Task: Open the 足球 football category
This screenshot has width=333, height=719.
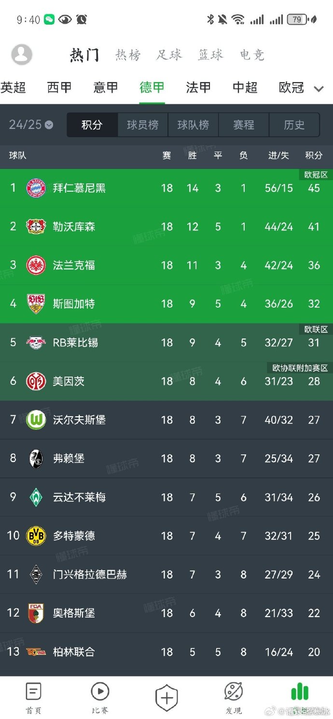Action: click(169, 55)
